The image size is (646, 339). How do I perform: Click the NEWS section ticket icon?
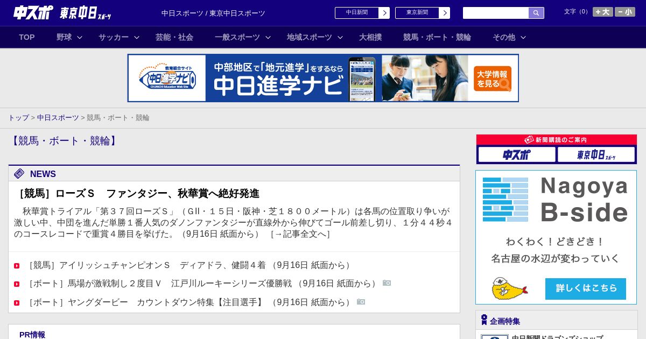pos(19,173)
